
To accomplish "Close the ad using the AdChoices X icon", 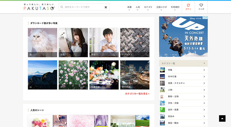I will (x=206, y=18).
